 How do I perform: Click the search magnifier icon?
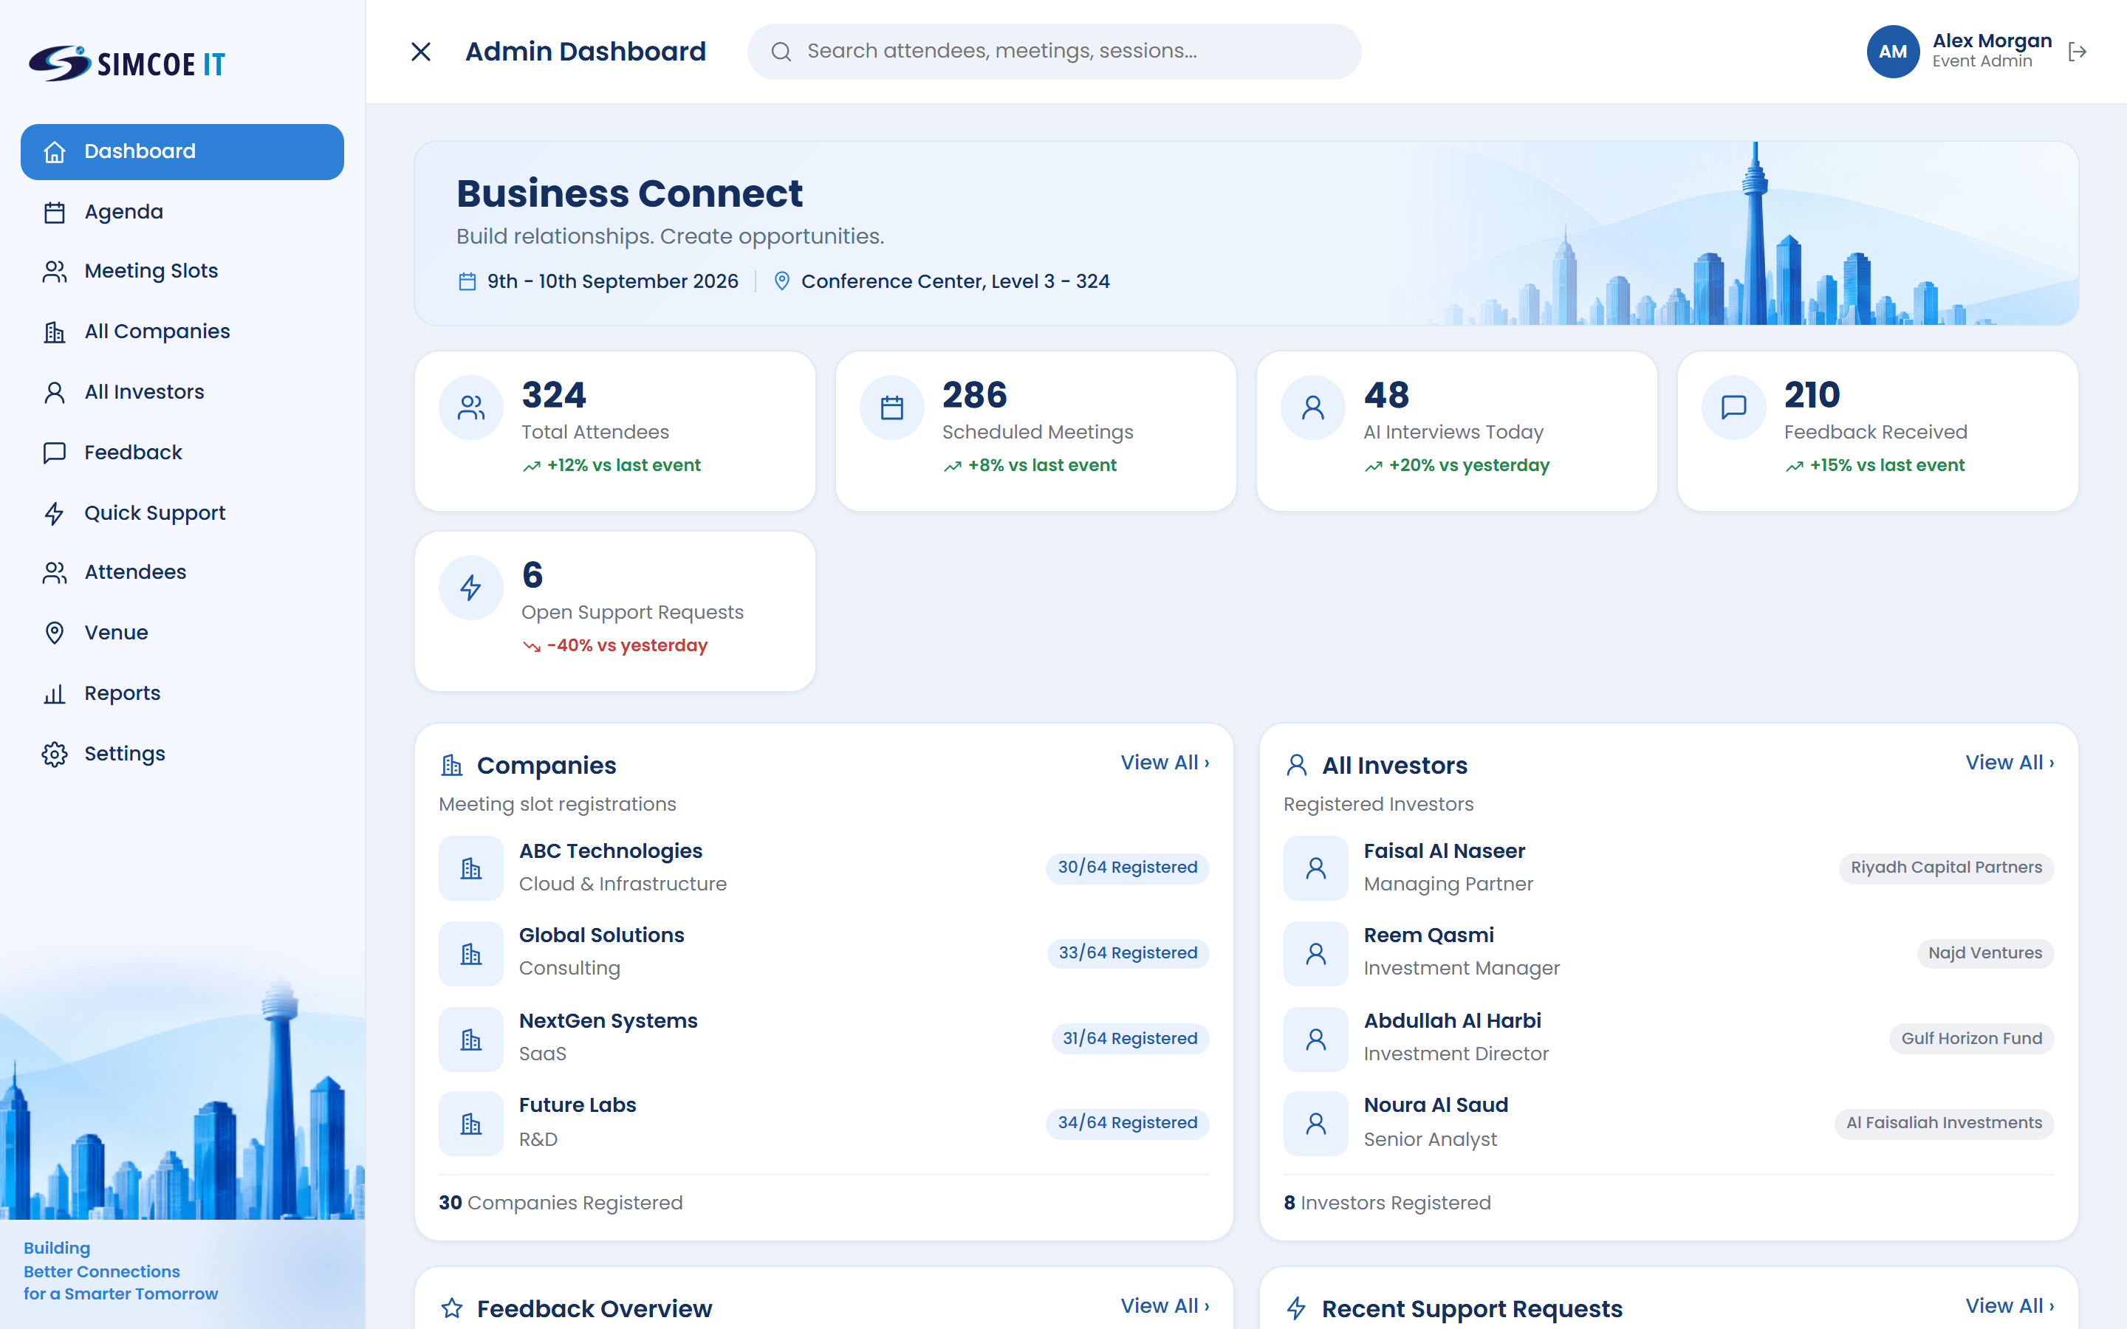(x=781, y=52)
